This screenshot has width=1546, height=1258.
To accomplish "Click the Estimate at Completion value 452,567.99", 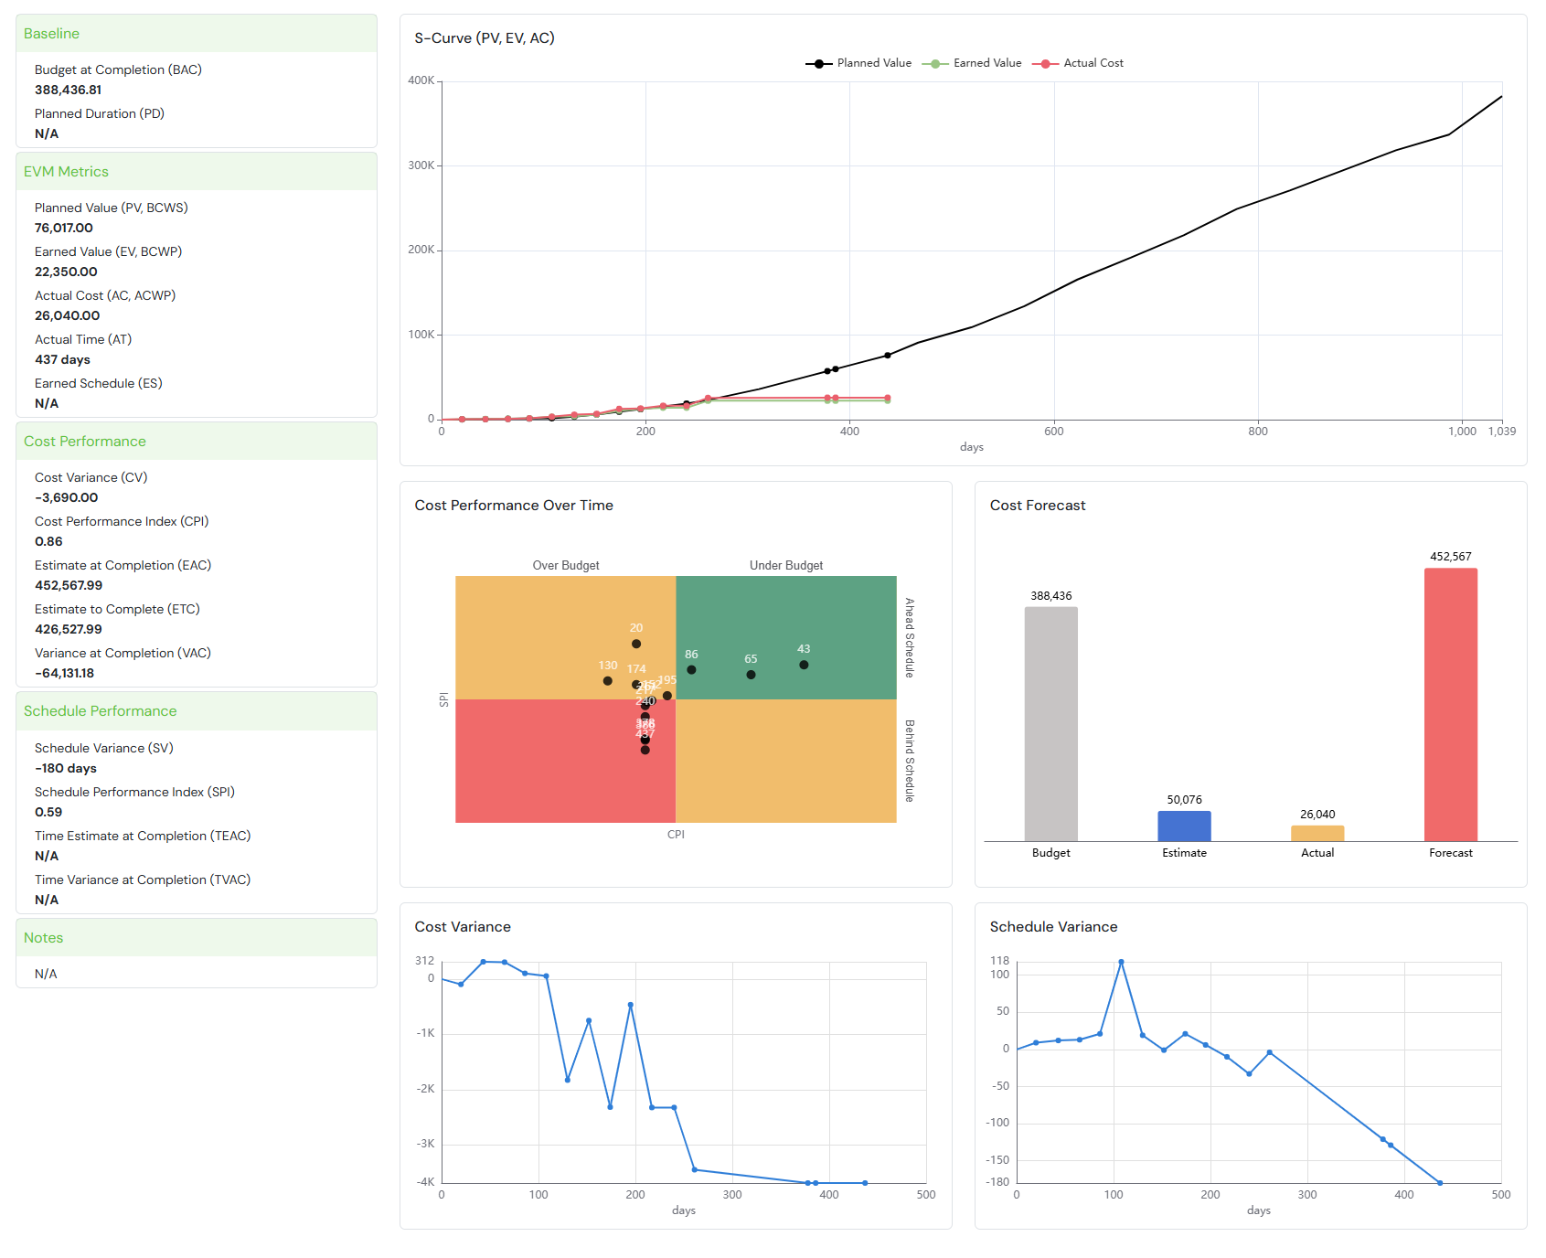I will 69,585.
